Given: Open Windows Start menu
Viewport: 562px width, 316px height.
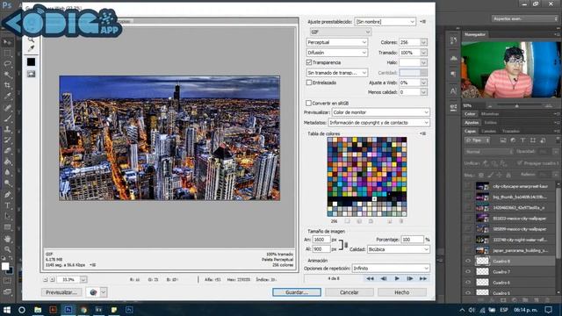Looking at the screenshot, I should tap(7, 310).
